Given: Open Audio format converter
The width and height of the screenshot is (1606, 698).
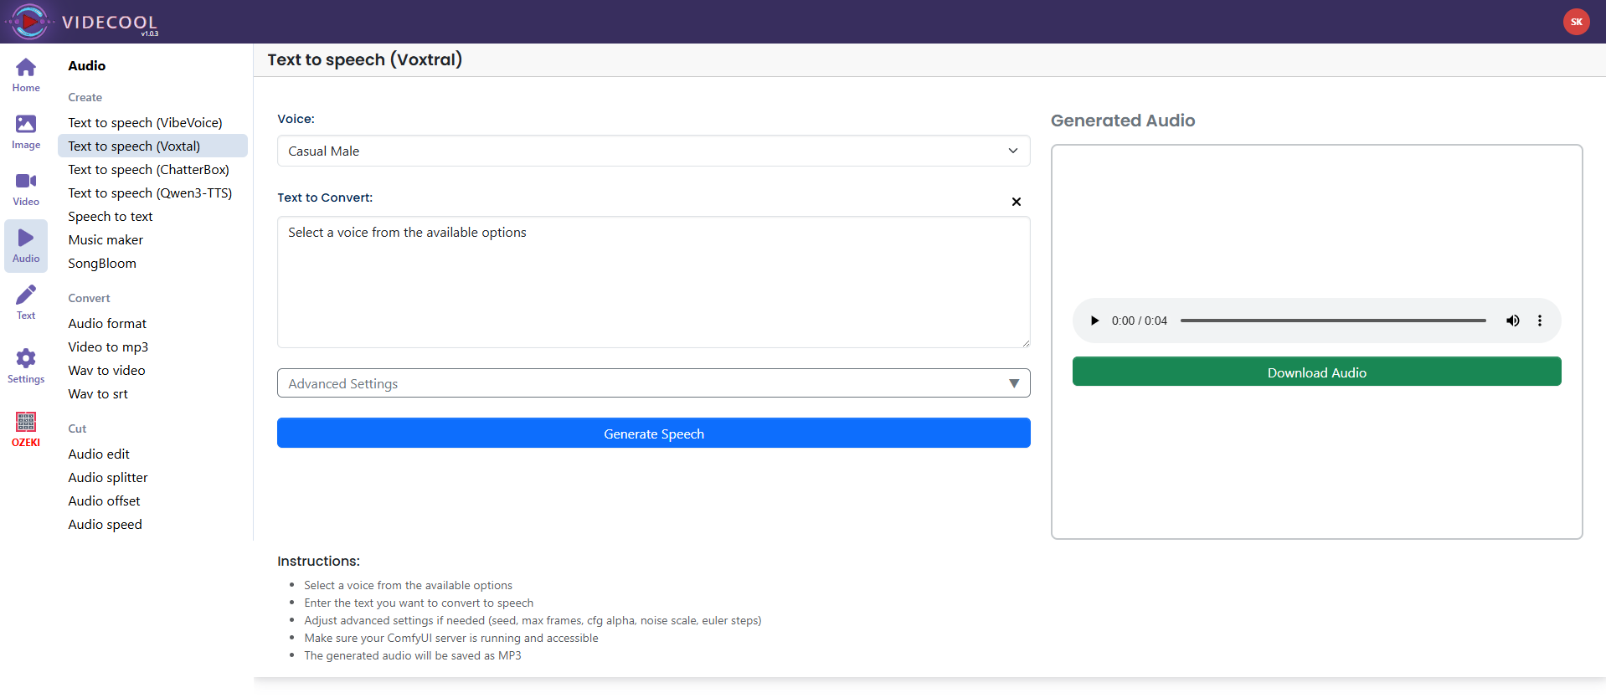Looking at the screenshot, I should click(x=107, y=323).
